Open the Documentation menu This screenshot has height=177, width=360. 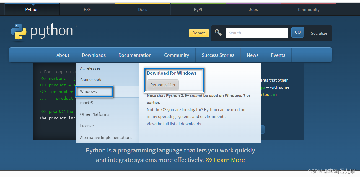[x=135, y=55]
